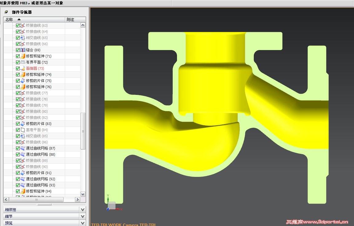Click the 有界平面 (72) feature icon
The width and height of the screenshot is (354, 226).
[23, 62]
